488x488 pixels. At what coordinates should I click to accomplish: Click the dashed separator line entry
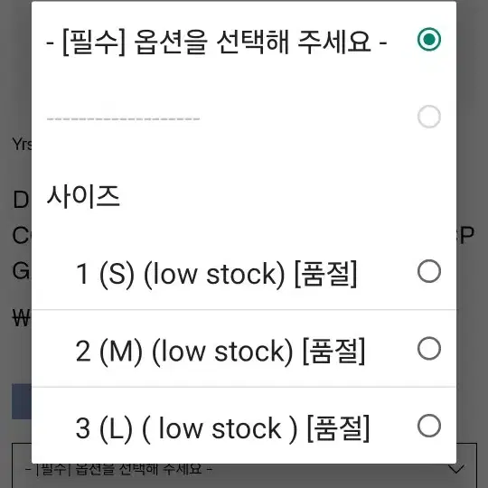123,118
